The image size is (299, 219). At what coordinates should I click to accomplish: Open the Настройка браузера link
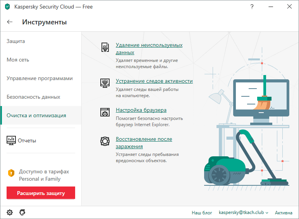point(141,110)
